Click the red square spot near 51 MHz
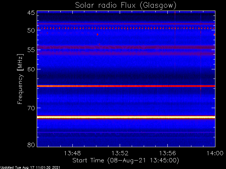The image size is (226, 169). [x=97, y=35]
